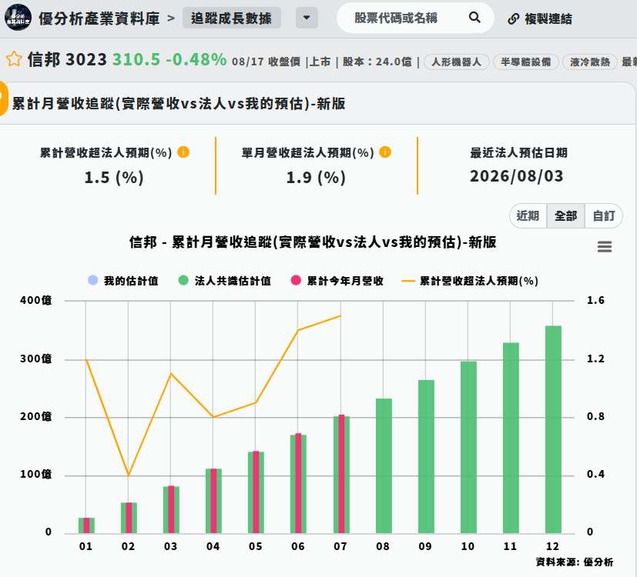Screen dimensions: 637x577
Task: Click the 2026/08/03 estimate date value
Action: pyautogui.click(x=517, y=176)
